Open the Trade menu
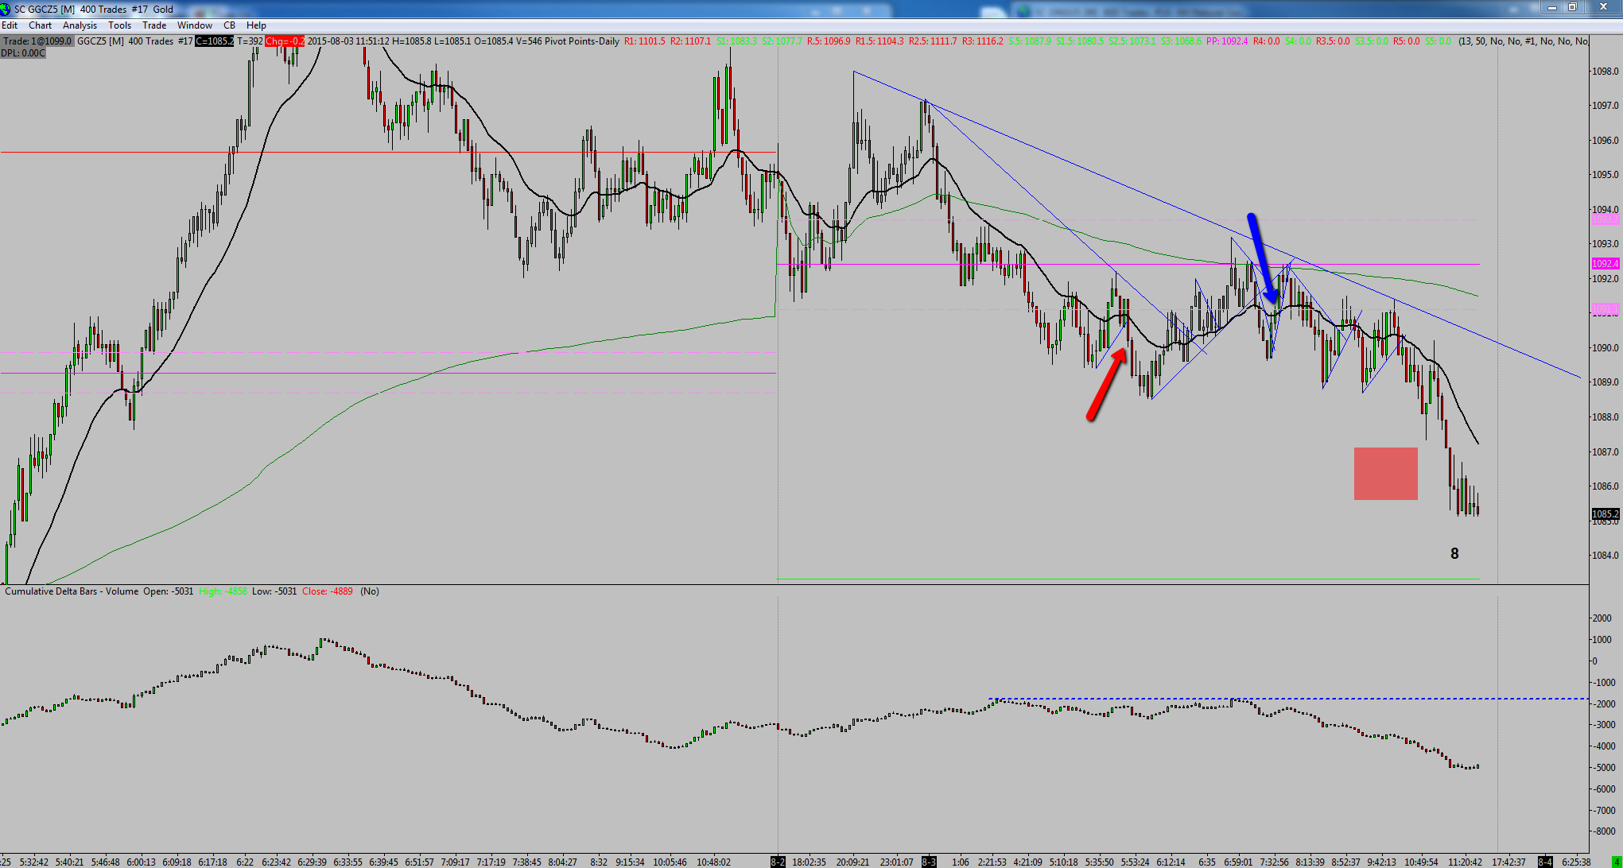The image size is (1623, 868). point(154,25)
